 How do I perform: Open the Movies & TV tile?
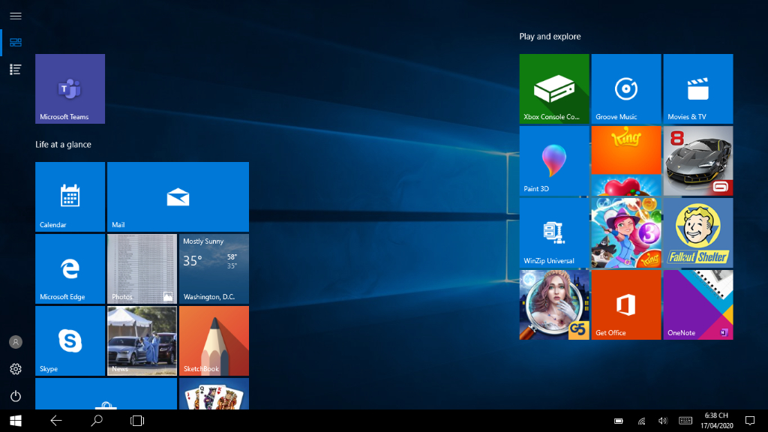(x=698, y=88)
